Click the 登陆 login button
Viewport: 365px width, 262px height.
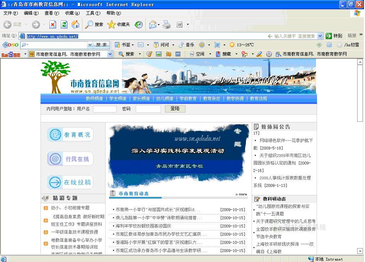tap(175, 109)
